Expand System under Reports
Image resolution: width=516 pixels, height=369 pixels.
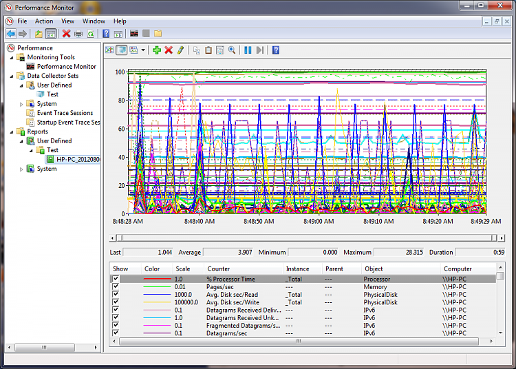[22, 169]
